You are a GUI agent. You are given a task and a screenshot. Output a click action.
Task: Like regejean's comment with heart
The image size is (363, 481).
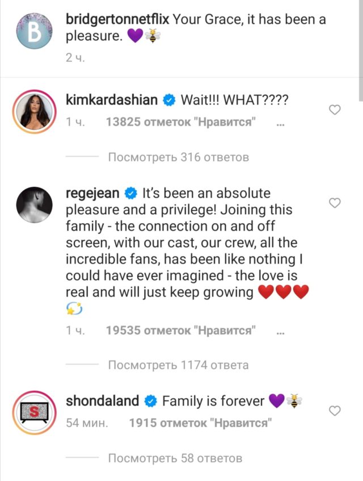[x=335, y=203]
